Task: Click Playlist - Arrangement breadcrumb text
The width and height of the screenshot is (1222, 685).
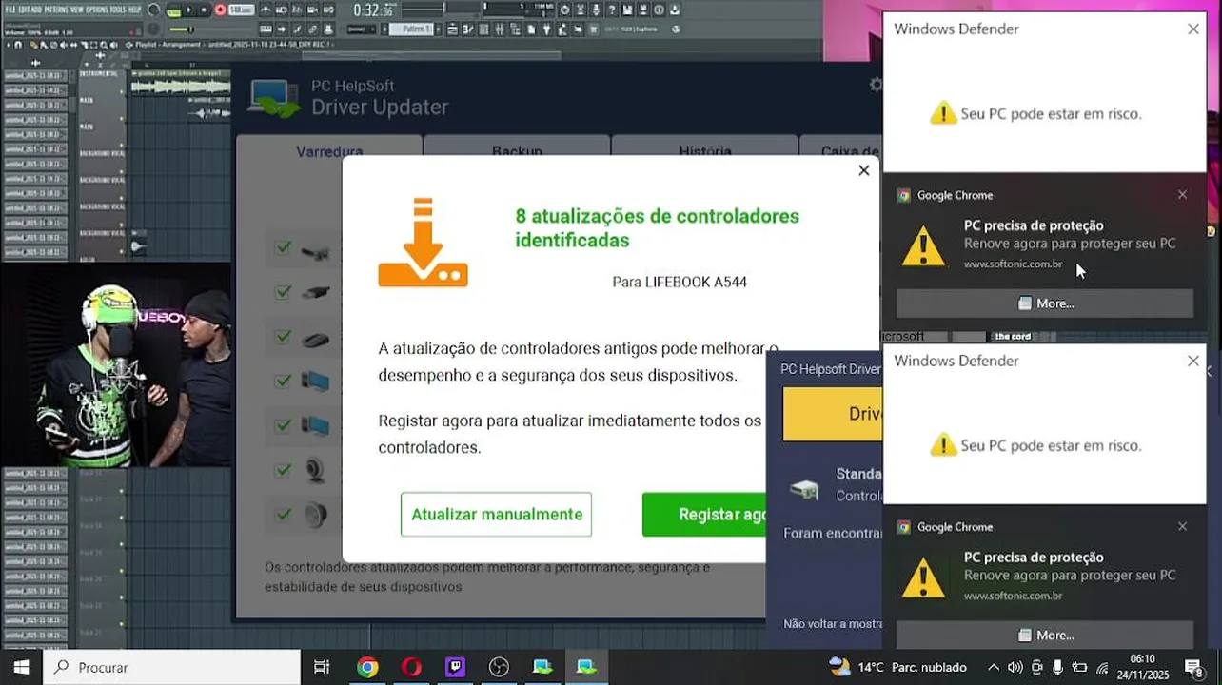Action: tap(168, 44)
